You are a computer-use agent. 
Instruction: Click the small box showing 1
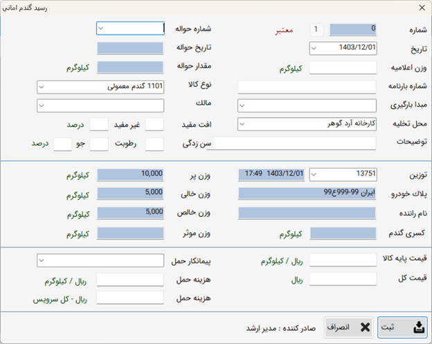tap(316, 30)
